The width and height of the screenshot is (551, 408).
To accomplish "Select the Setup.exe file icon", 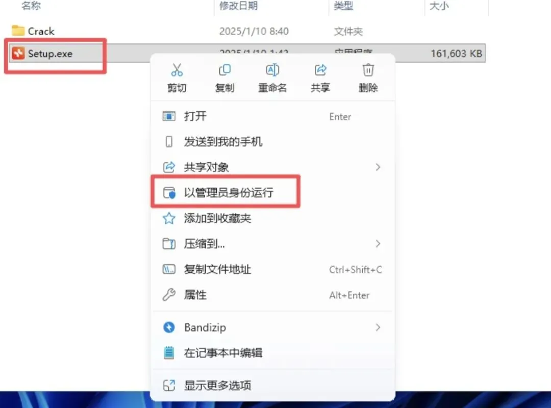I will [x=18, y=54].
